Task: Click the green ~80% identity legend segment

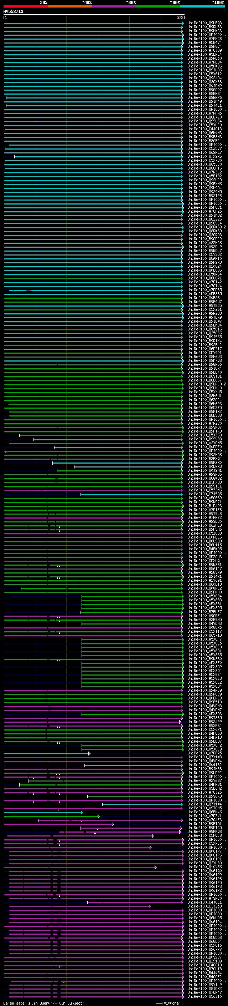Action: click(158, 6)
